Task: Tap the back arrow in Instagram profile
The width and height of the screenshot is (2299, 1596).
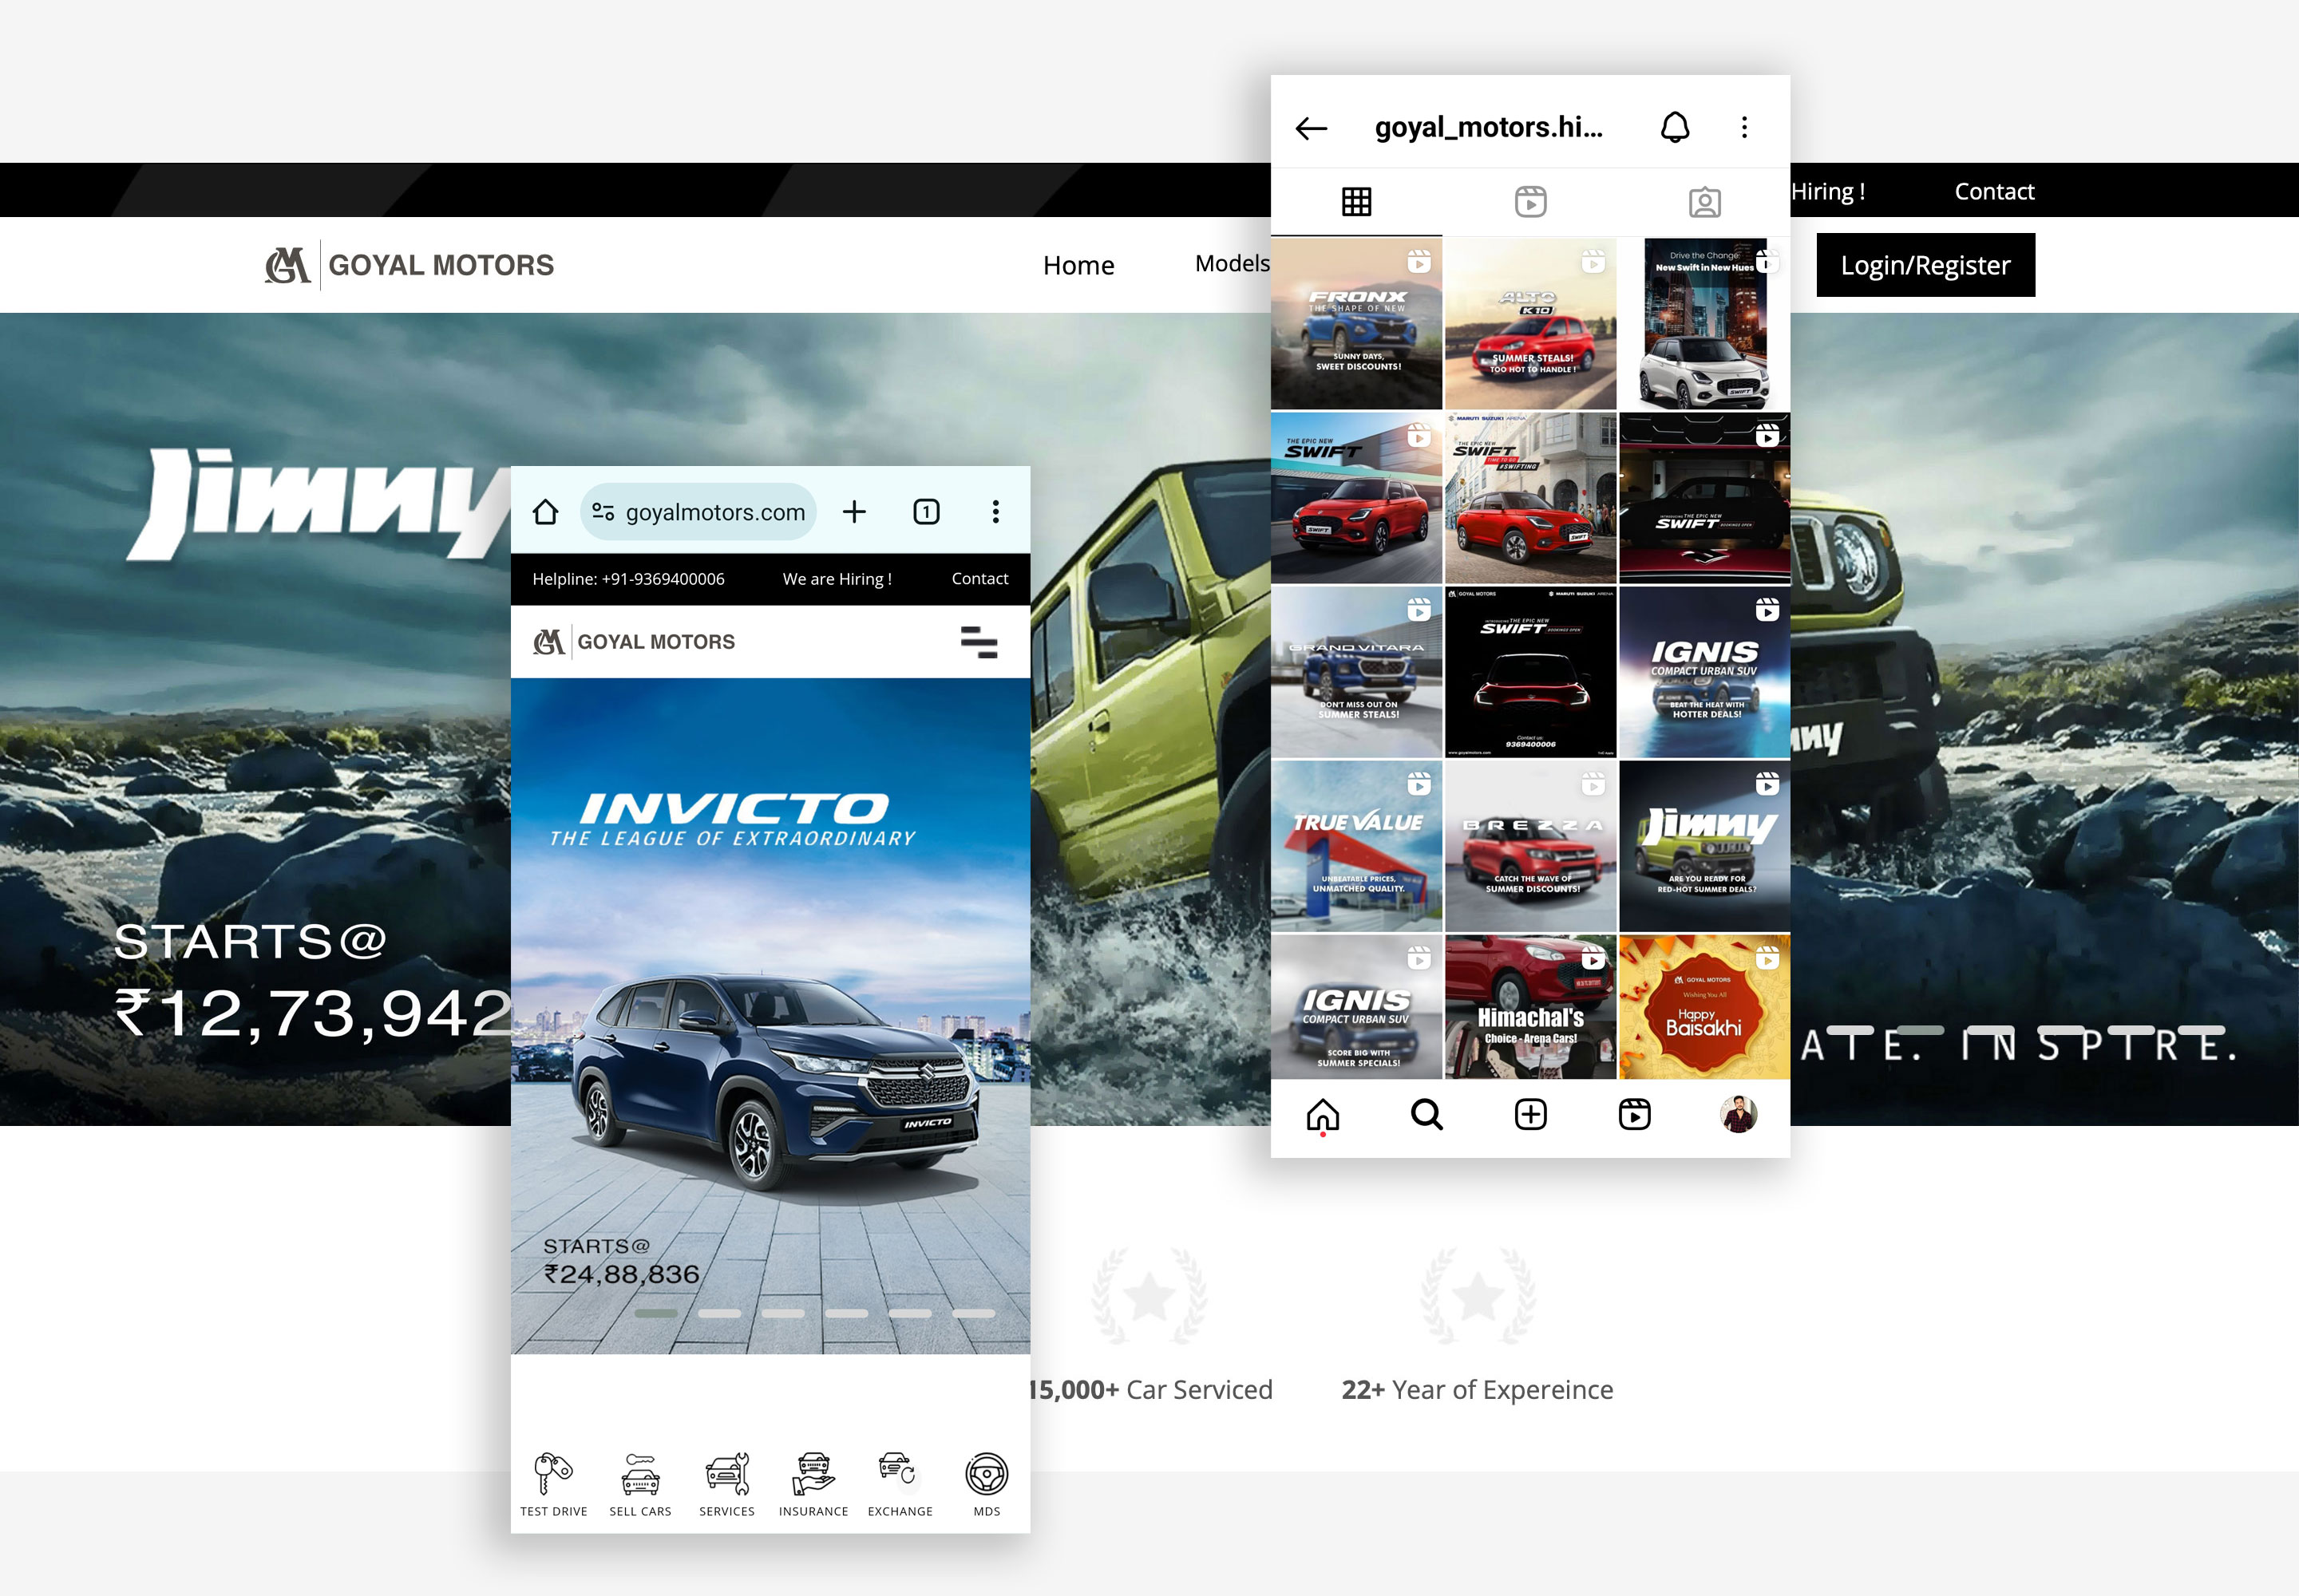Action: pyautogui.click(x=1311, y=128)
